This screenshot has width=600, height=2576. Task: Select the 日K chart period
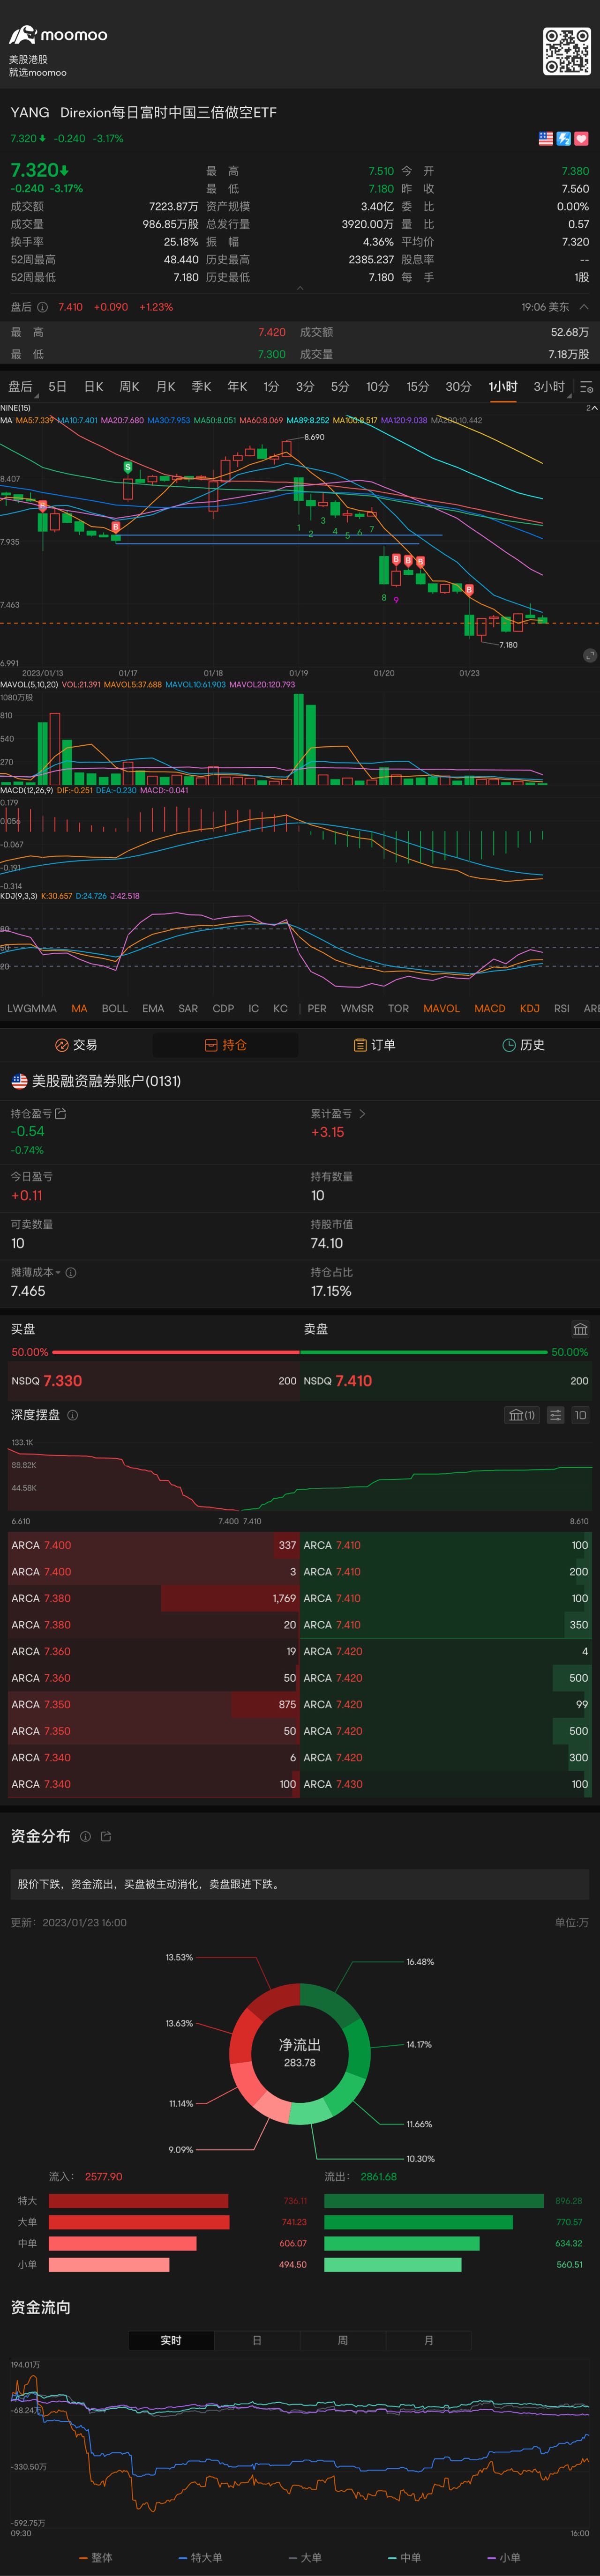pos(94,387)
